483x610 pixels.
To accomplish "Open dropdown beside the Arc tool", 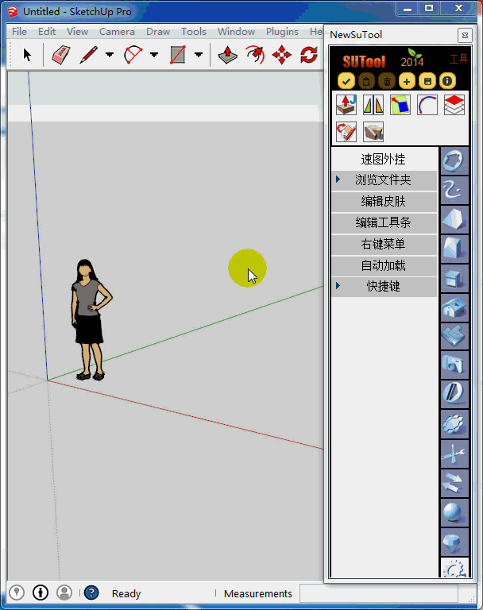I will pyautogui.click(x=154, y=55).
